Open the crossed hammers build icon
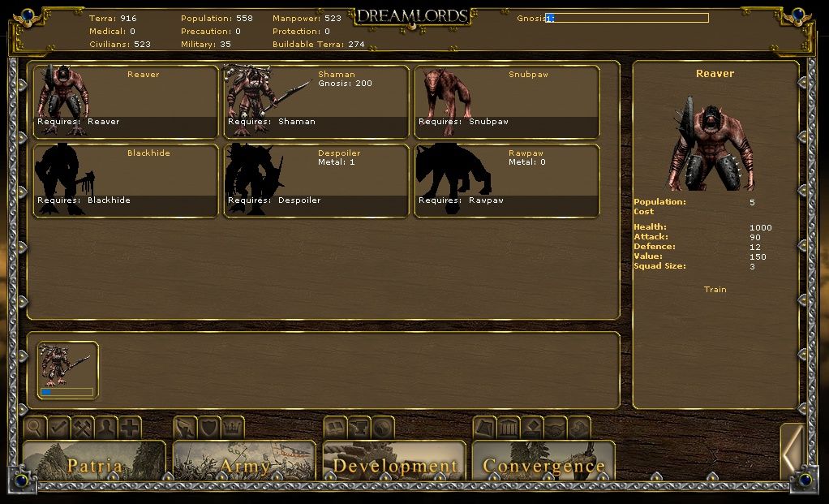This screenshot has height=504, width=829. (83, 428)
